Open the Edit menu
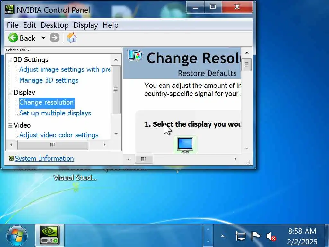The image size is (329, 247). [x=29, y=25]
